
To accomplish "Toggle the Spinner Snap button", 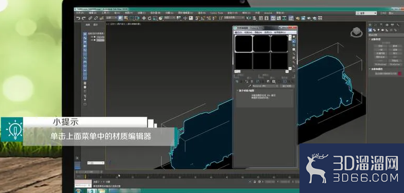I will pos(214,18).
